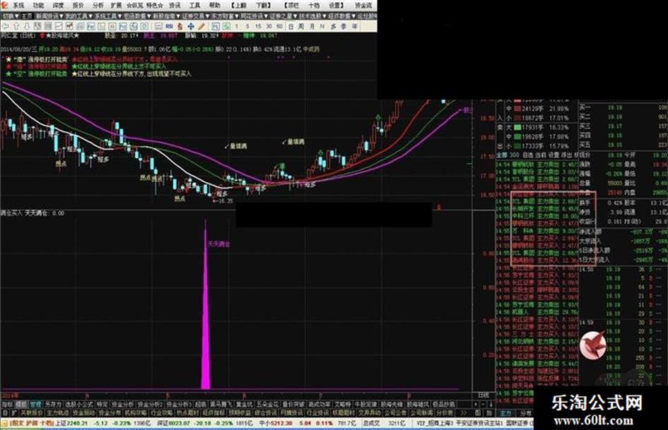The width and height of the screenshot is (668, 430).
Task: Select daily '日' K-line period
Action: click(x=291, y=26)
